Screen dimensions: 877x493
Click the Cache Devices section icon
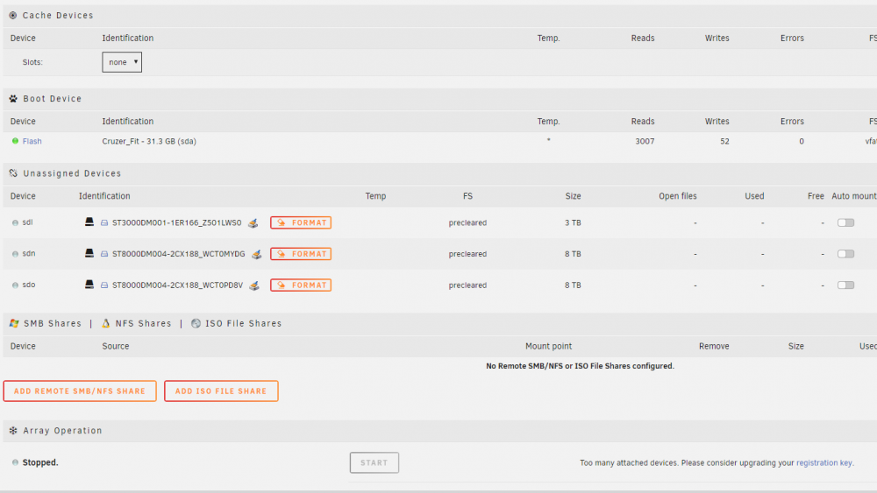tap(13, 16)
